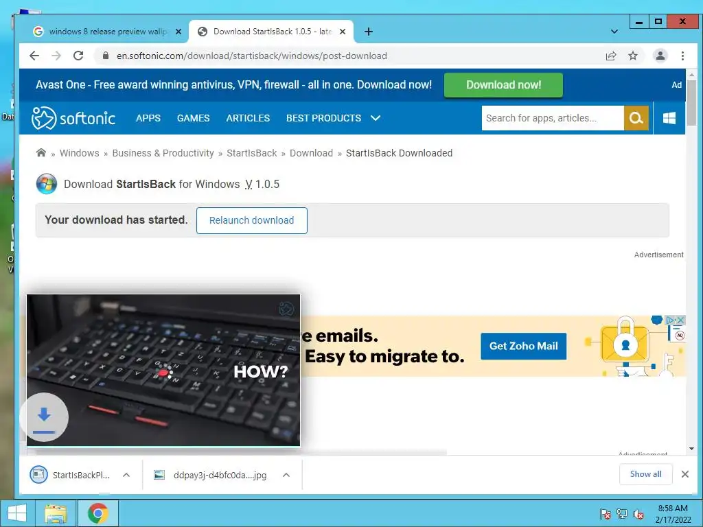Click the home breadcrumb icon
Image resolution: width=703 pixels, height=527 pixels.
pos(41,153)
